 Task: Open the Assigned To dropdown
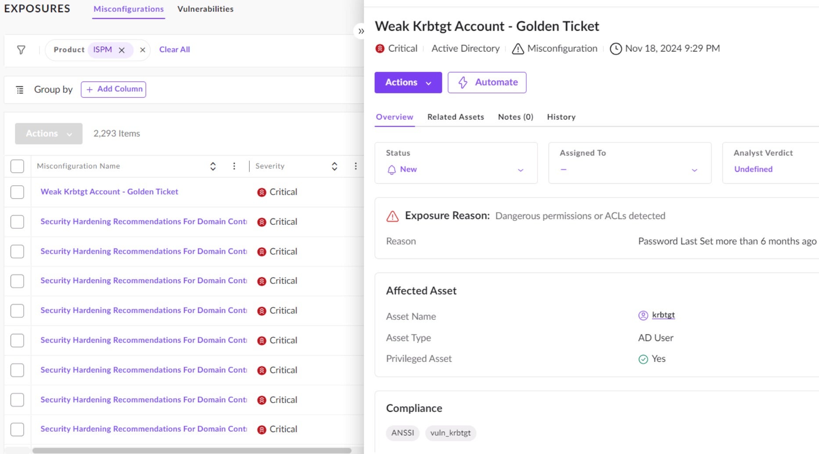(x=694, y=170)
